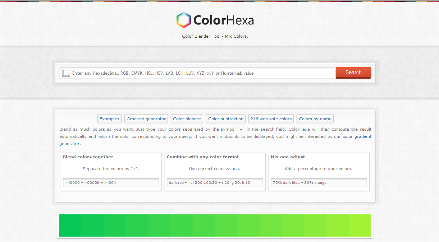Screen dimensions: 439x242
Task: Switch to Color subtraction tab
Action: click(226, 119)
